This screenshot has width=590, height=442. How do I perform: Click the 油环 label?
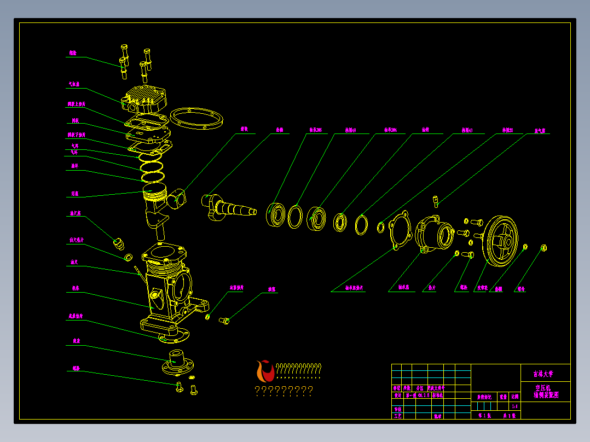(74, 166)
